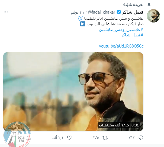Click the 0:31 video duration badge

[x=135, y=125]
